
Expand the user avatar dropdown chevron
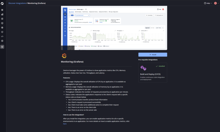point(218,3)
